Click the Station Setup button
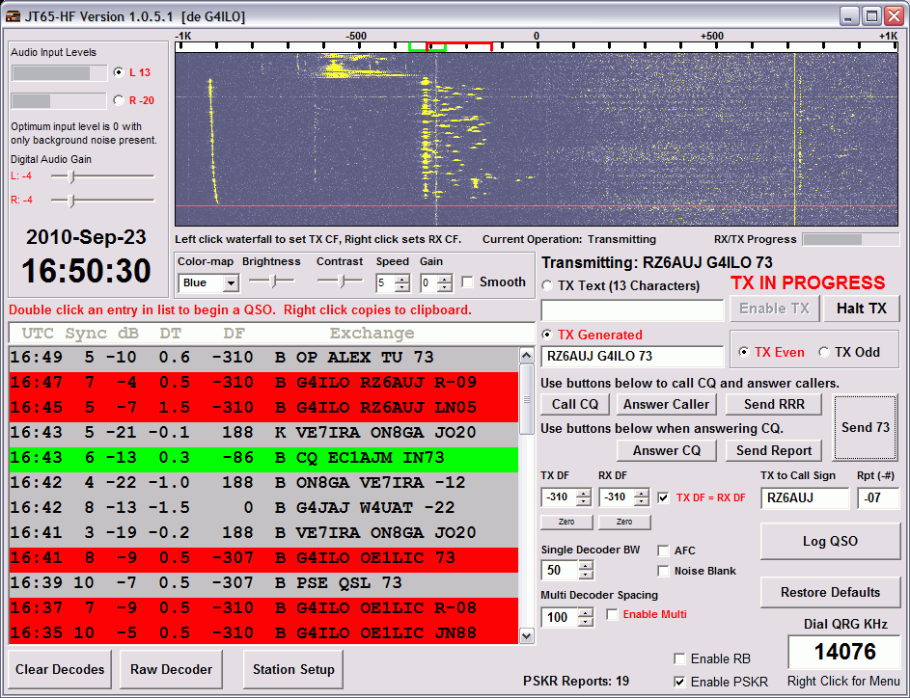Screen dimensions: 910x698 293,669
